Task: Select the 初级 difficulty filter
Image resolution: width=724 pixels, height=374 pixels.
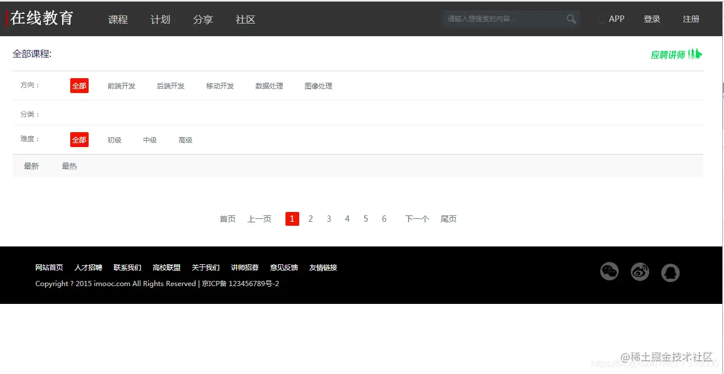Action: pyautogui.click(x=114, y=140)
